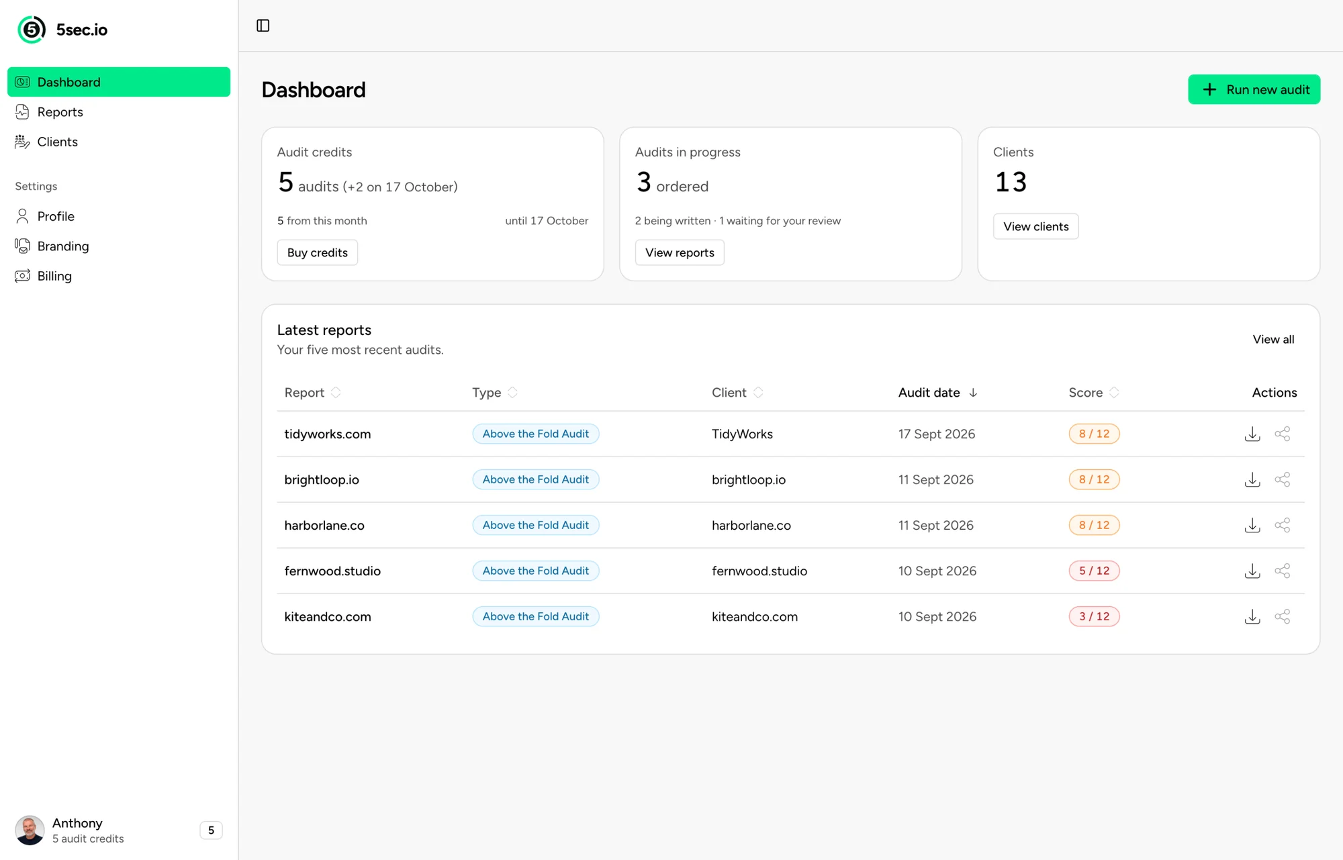This screenshot has height=860, width=1343.
Task: Open Billing settings
Action: click(119, 276)
